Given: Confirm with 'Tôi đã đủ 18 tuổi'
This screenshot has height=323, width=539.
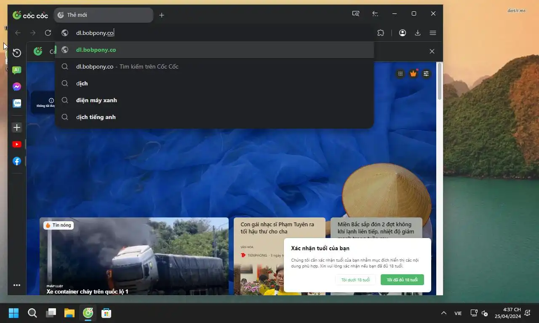Looking at the screenshot, I should coord(402,280).
